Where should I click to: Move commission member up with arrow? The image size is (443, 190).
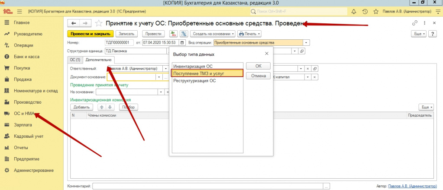(x=102, y=107)
